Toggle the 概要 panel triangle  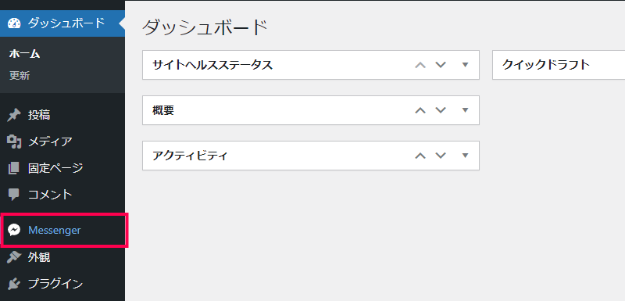pos(465,110)
